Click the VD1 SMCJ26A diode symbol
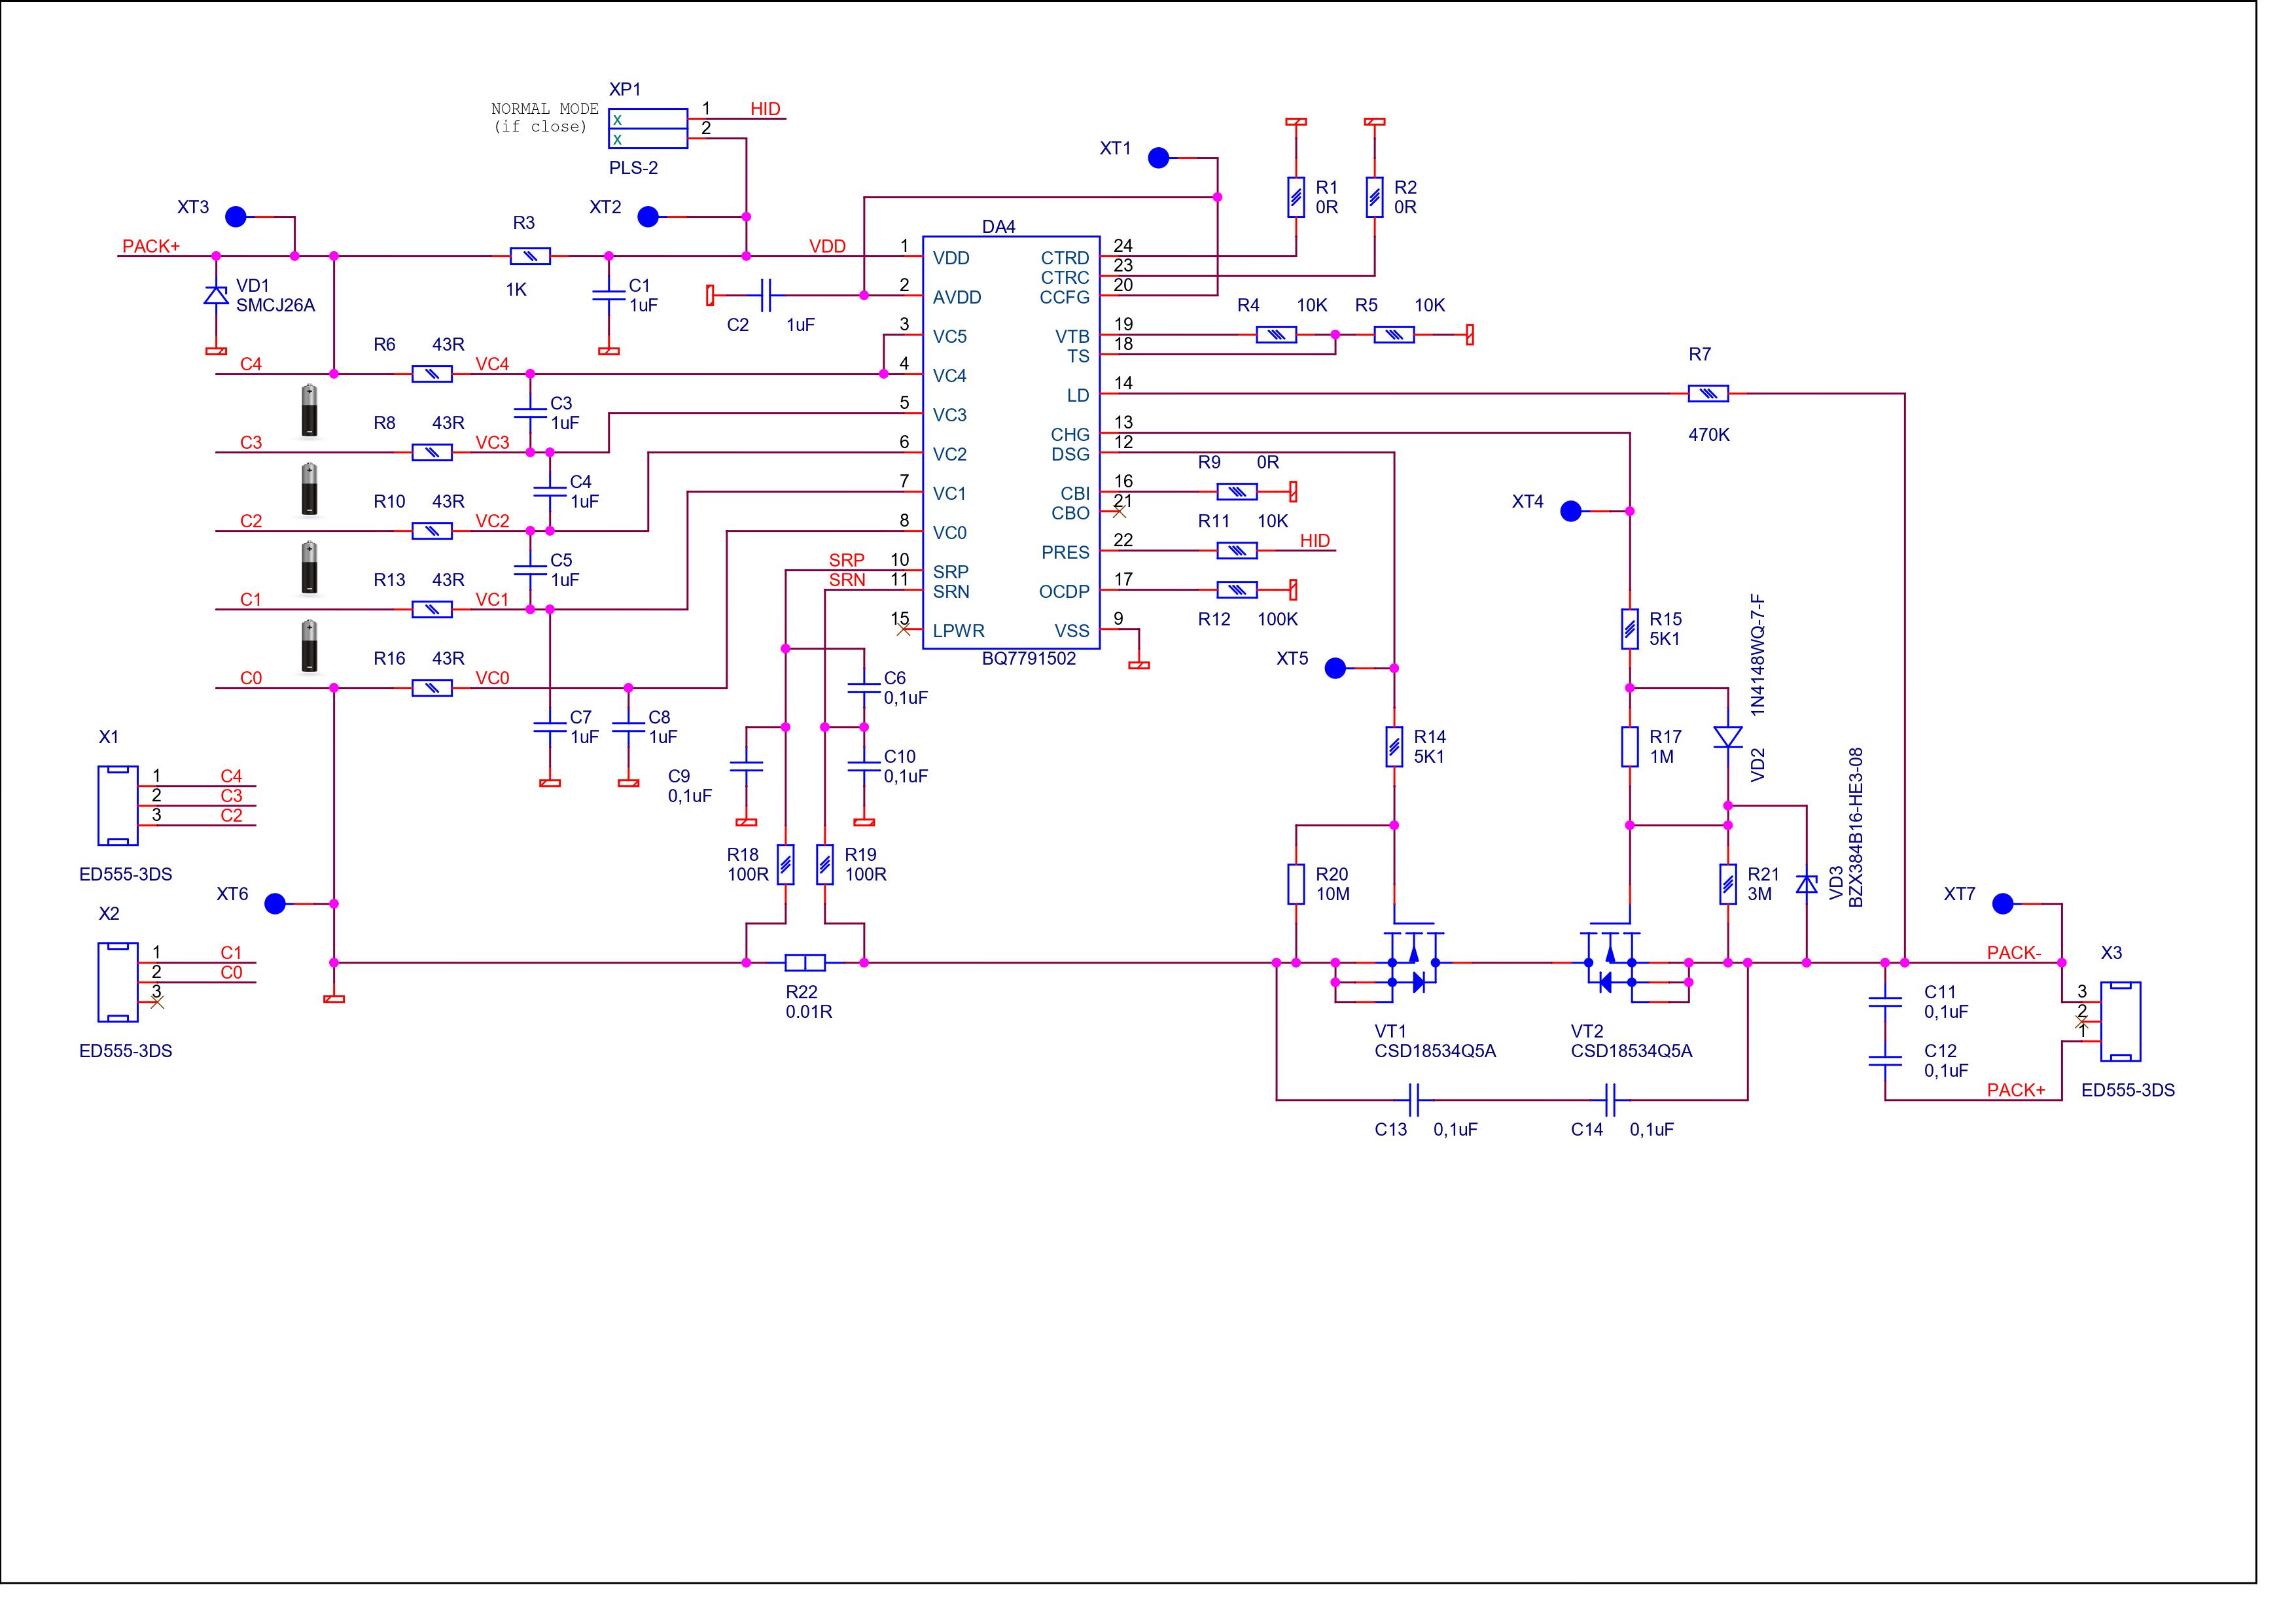The width and height of the screenshot is (2296, 1623). 216,295
